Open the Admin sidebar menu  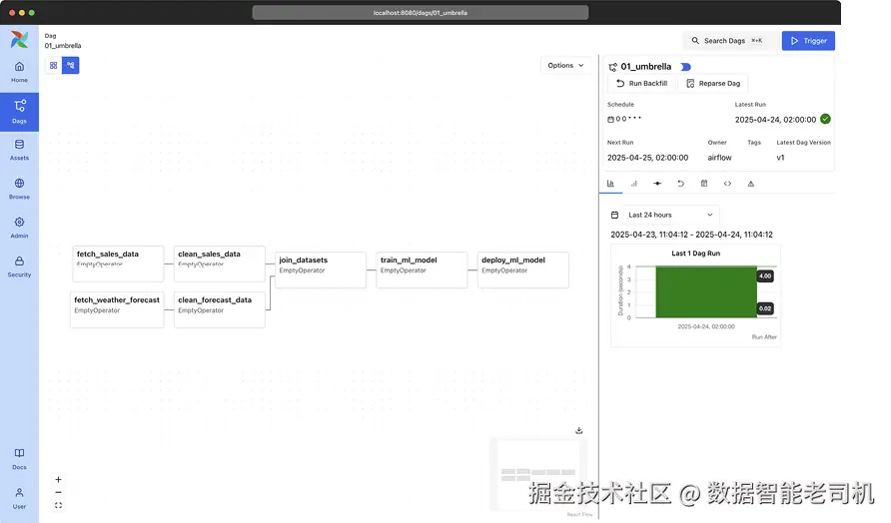19,228
